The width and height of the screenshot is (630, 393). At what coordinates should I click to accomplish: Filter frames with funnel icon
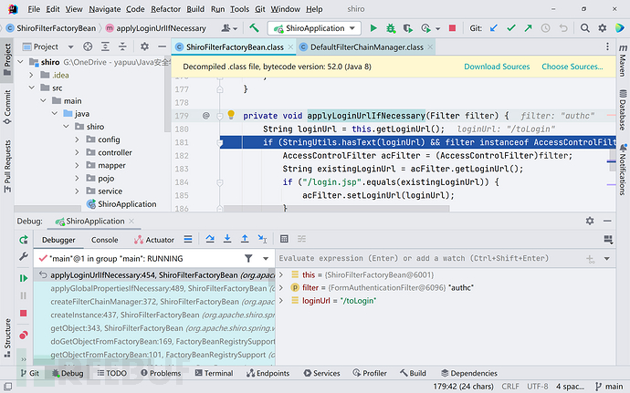pyautogui.click(x=248, y=259)
